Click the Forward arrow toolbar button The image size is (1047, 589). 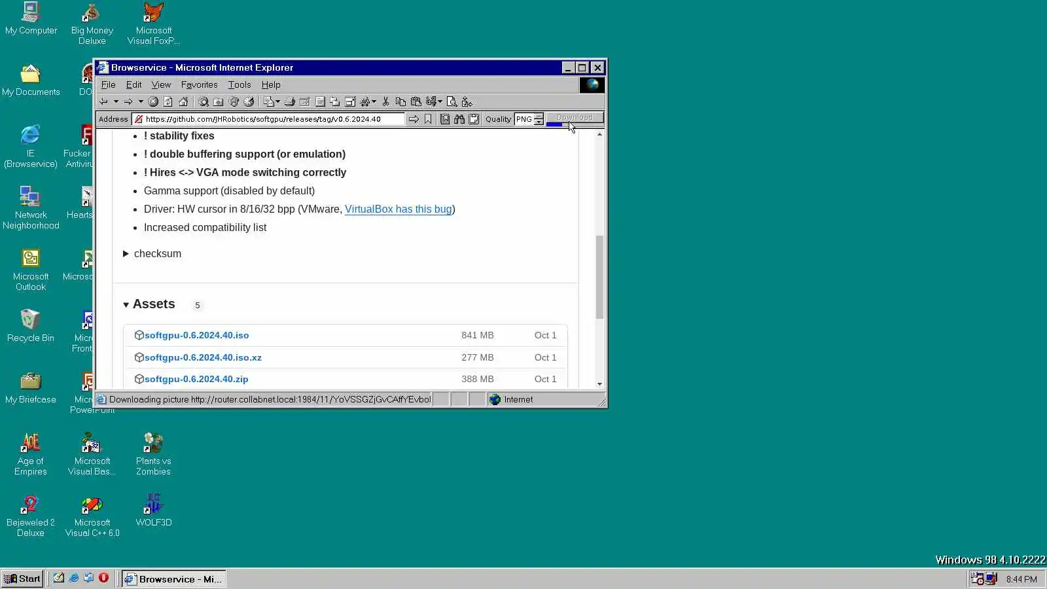[x=128, y=101]
